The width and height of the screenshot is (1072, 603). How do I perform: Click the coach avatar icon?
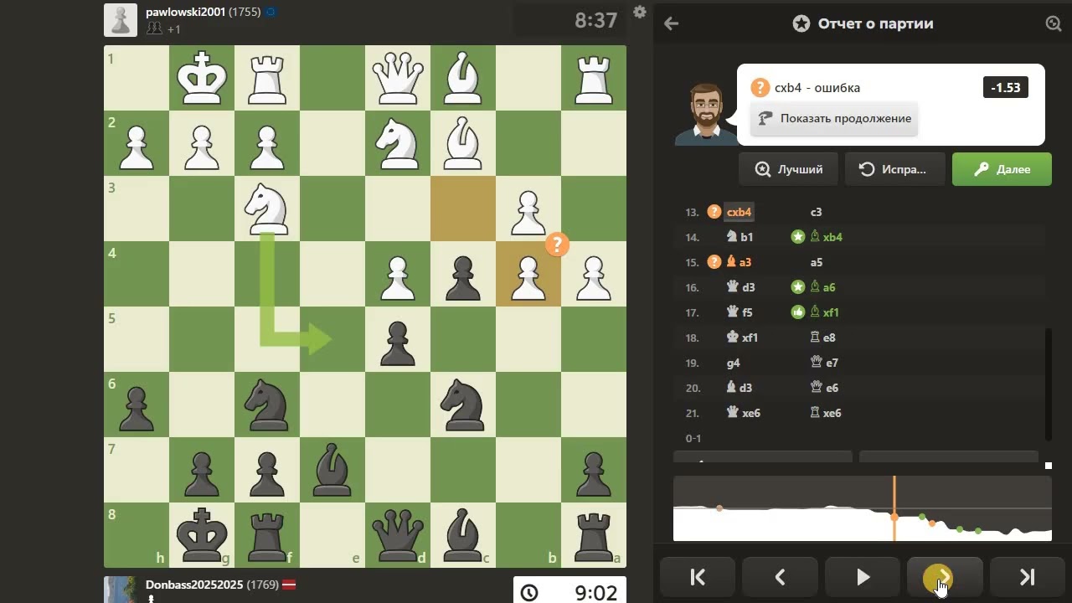point(706,114)
